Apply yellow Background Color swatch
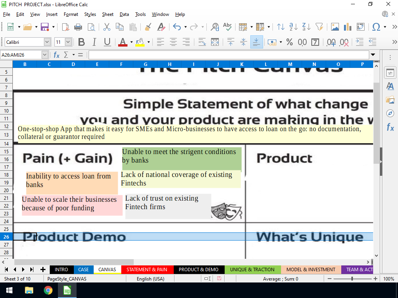The height and width of the screenshot is (298, 398). click(x=140, y=42)
